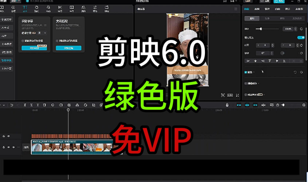Enable the video stabilization checkbox

pos(246,83)
